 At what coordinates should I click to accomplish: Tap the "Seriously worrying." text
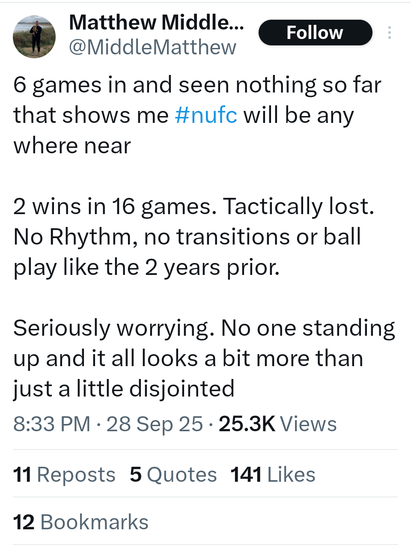113,328
